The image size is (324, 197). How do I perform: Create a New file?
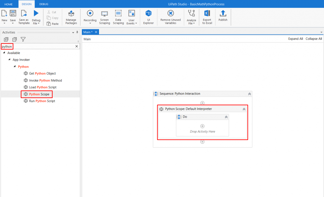coord(4,16)
